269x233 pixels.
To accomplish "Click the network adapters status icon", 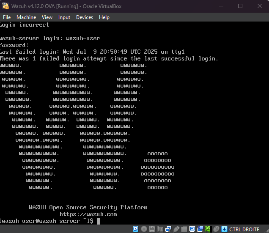I will point(168,229).
